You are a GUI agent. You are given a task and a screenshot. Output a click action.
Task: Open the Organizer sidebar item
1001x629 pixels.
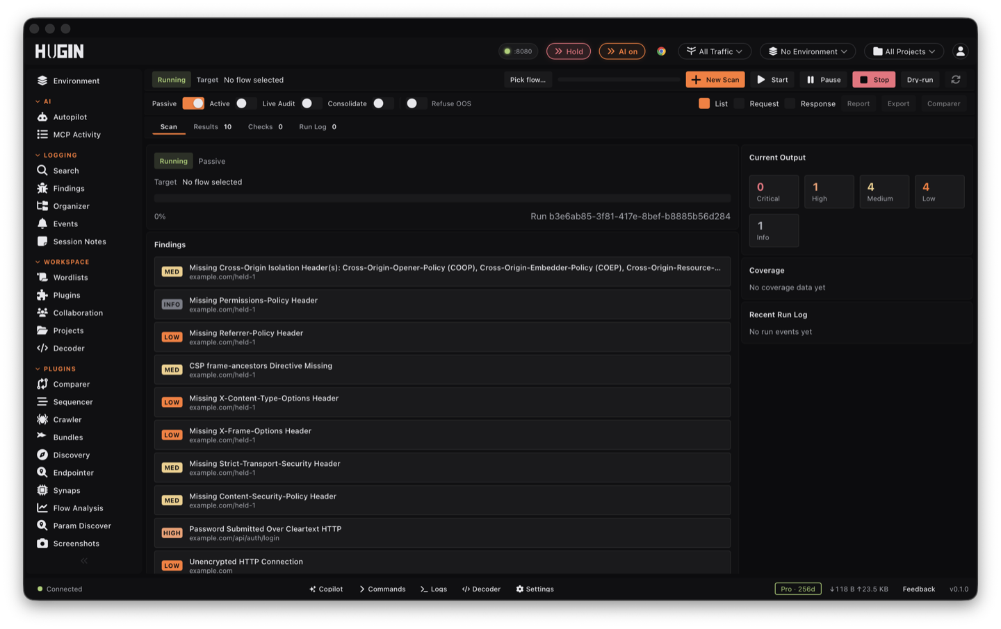coord(63,206)
